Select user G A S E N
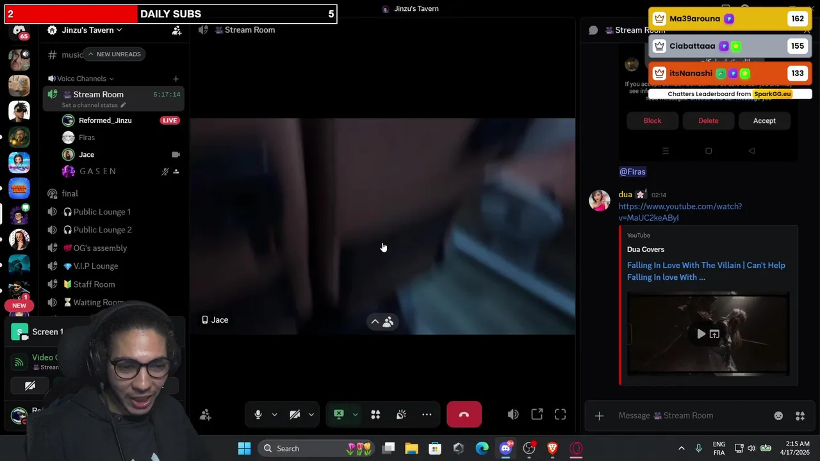Viewport: 820px width, 461px height. [97, 171]
